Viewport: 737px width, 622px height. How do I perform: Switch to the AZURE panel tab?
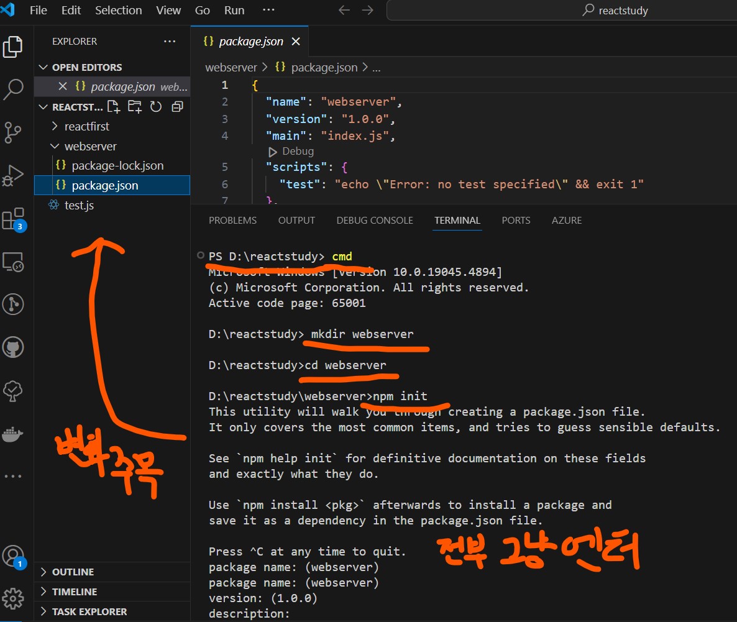(566, 221)
